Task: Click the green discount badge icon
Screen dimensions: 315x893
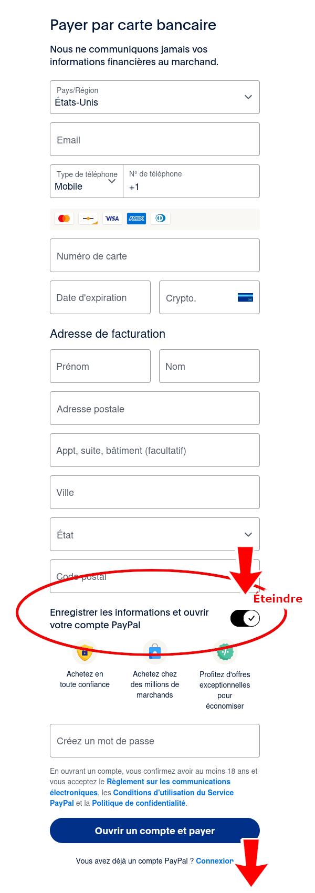Action: coord(225,652)
